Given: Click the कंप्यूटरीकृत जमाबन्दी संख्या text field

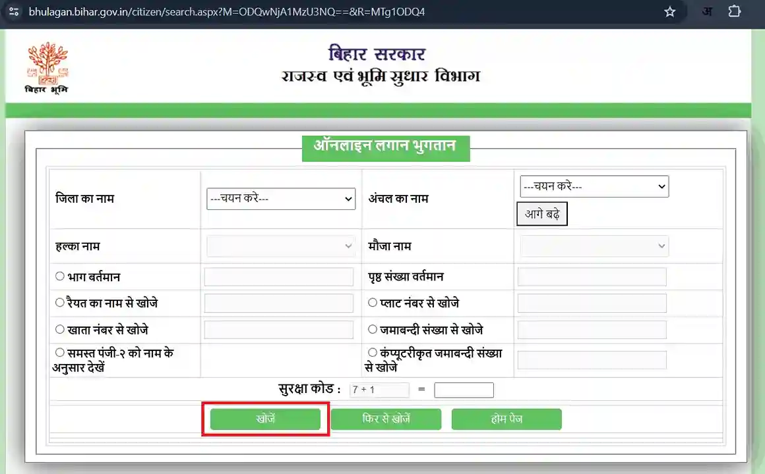Looking at the screenshot, I should (x=592, y=360).
